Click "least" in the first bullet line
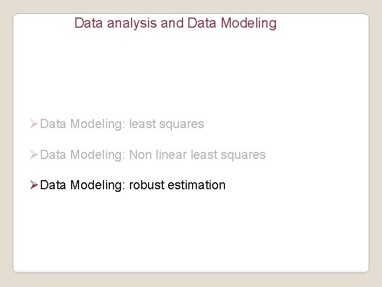 click(143, 124)
